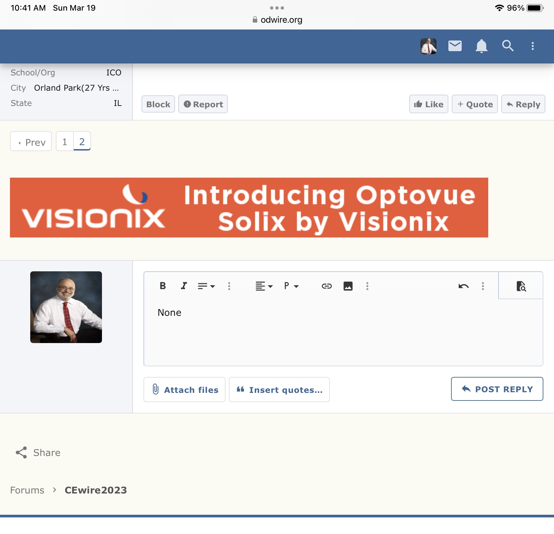Click the IL state value
This screenshot has height=534, width=554.
pyautogui.click(x=118, y=103)
